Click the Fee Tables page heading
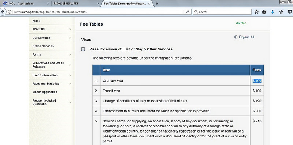This screenshot has height=145, width=293. click(91, 24)
